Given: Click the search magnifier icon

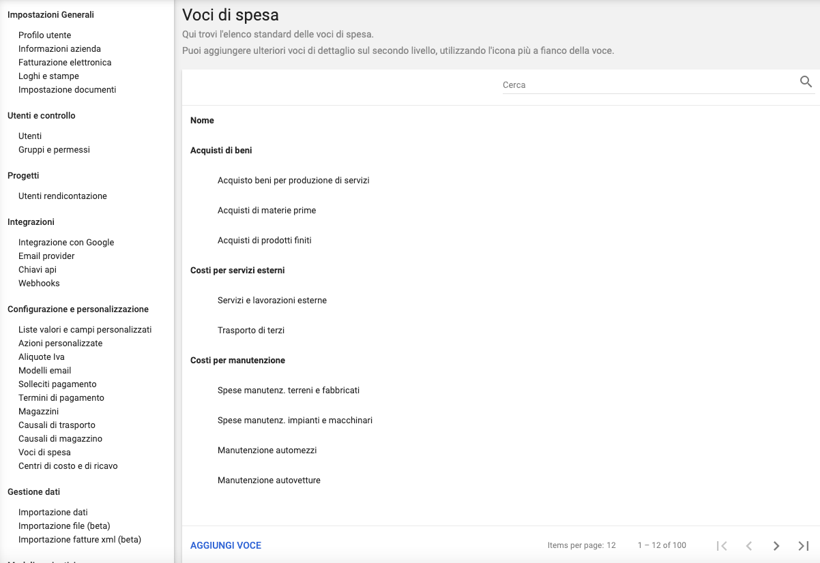Looking at the screenshot, I should coord(806,82).
